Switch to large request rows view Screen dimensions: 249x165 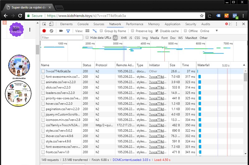[87, 31]
